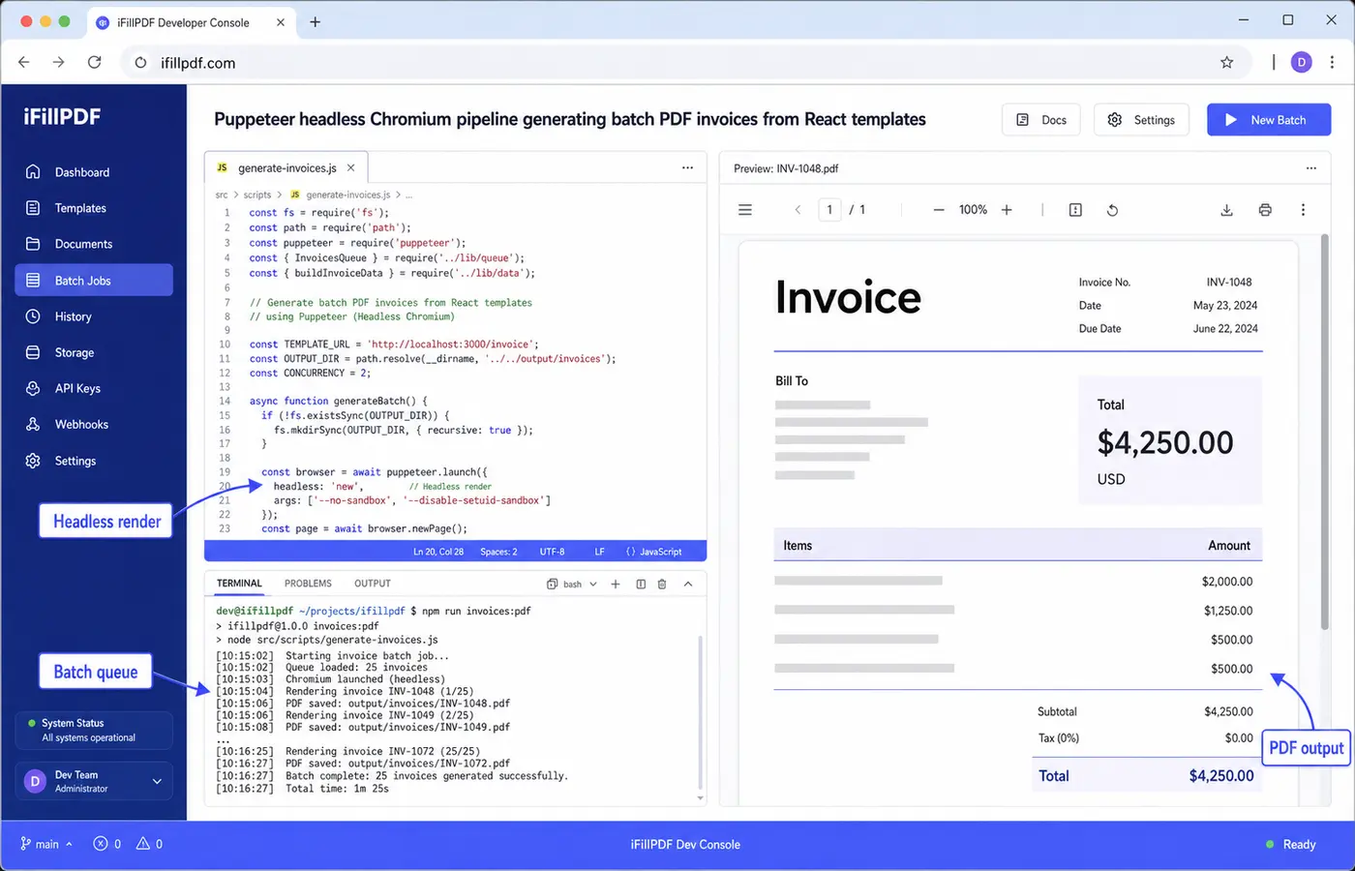Open the Docs button

1041,120
